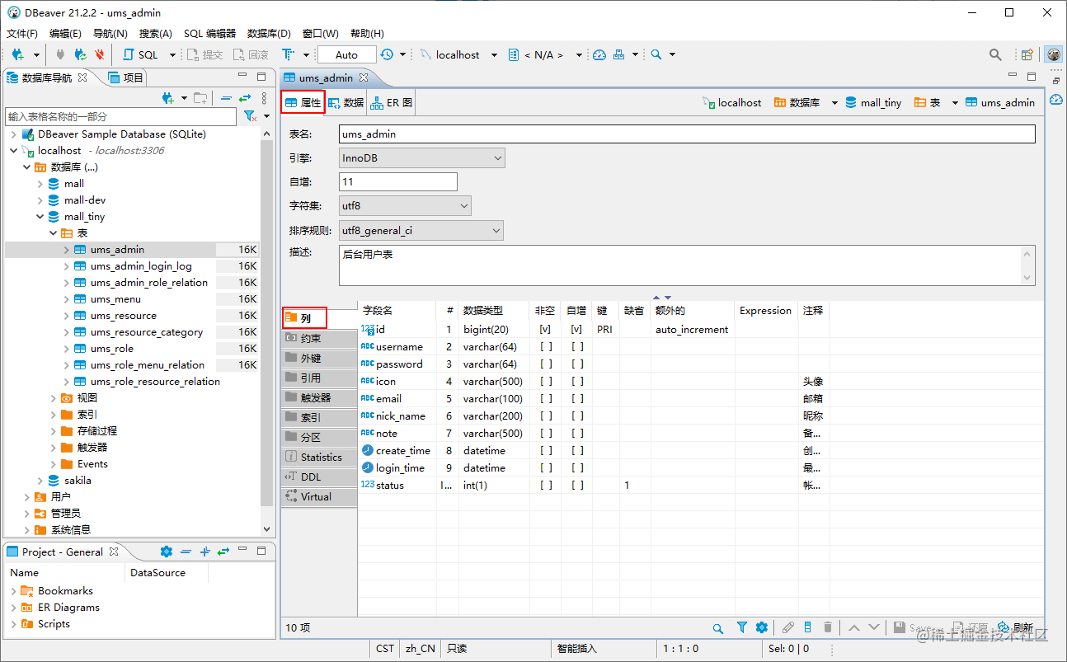The image size is (1067, 662).
Task: Click the transaction log clock icon
Action: tap(388, 54)
